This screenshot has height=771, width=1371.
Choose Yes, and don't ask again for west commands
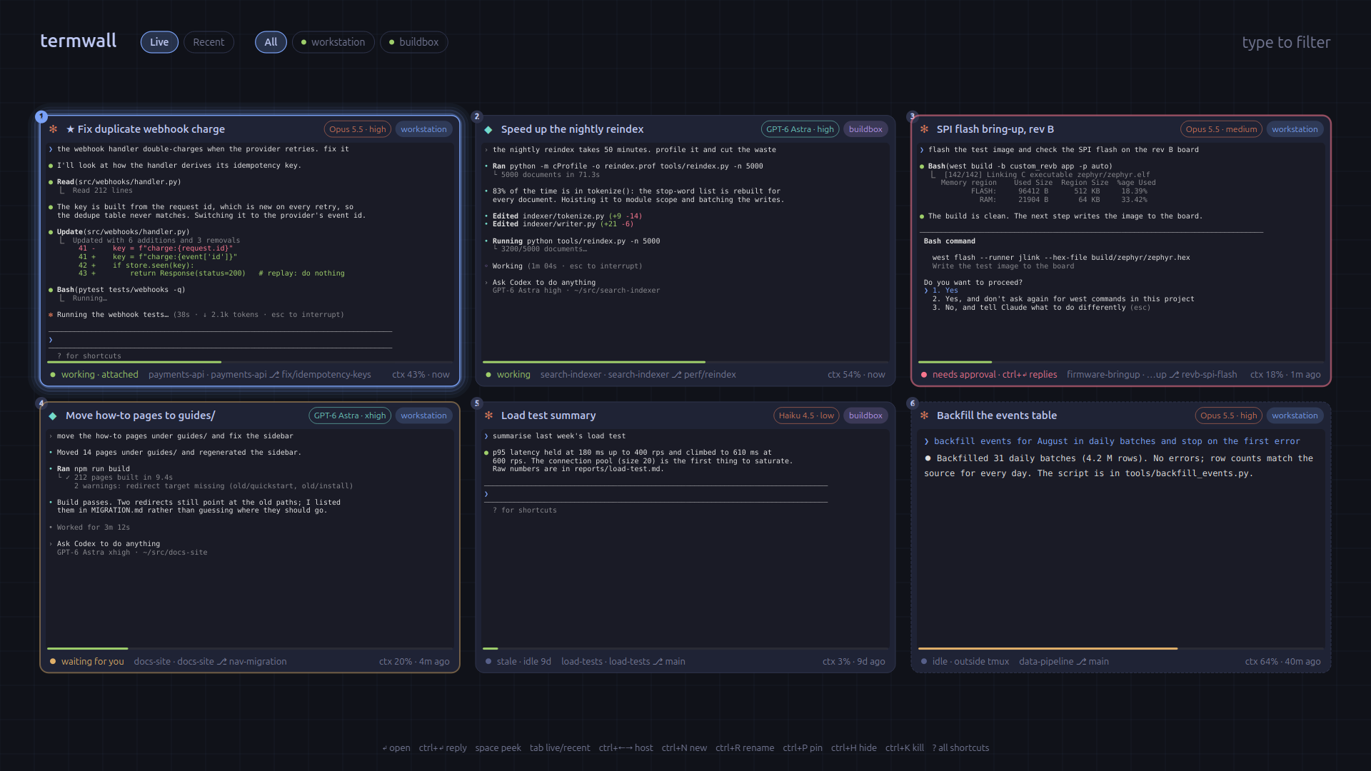(x=1063, y=299)
